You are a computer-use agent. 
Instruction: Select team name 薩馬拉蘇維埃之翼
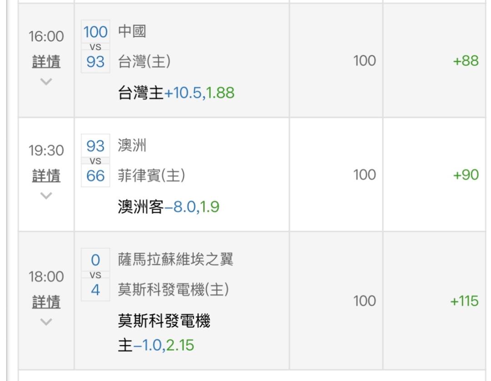pyautogui.click(x=175, y=260)
